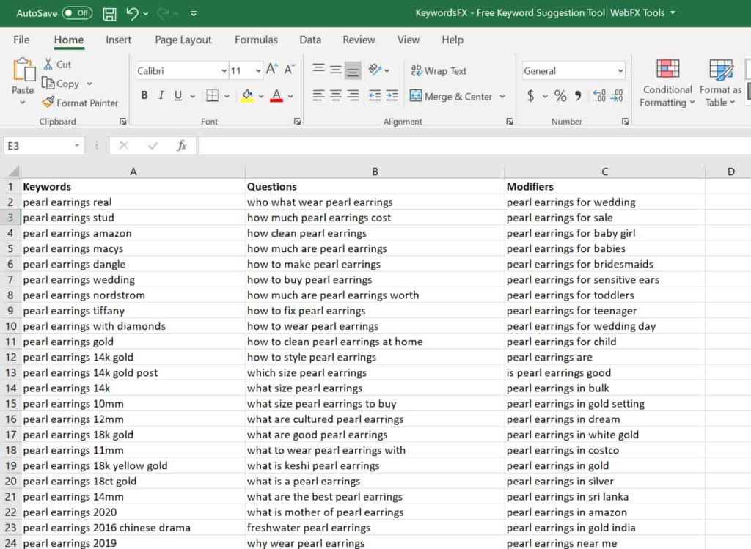Click the Insert Function fx icon
The image size is (751, 549).
click(x=182, y=146)
